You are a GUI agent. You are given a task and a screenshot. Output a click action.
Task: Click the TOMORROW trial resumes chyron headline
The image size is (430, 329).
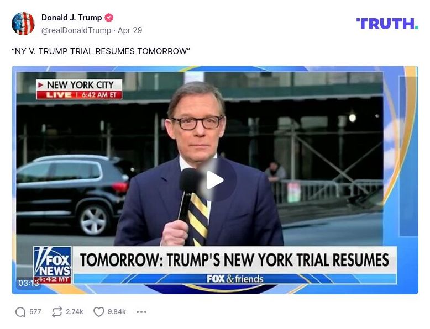[235, 259]
